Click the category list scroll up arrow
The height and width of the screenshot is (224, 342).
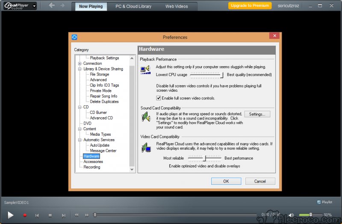[x=132, y=58]
